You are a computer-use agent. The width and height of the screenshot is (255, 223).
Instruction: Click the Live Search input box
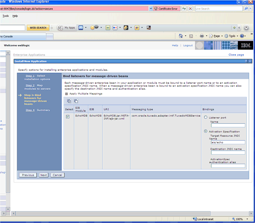(219, 9)
